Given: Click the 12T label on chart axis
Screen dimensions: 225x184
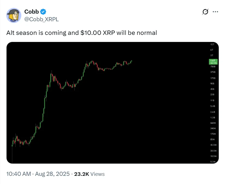Looking at the screenshot, I should tap(212, 44).
